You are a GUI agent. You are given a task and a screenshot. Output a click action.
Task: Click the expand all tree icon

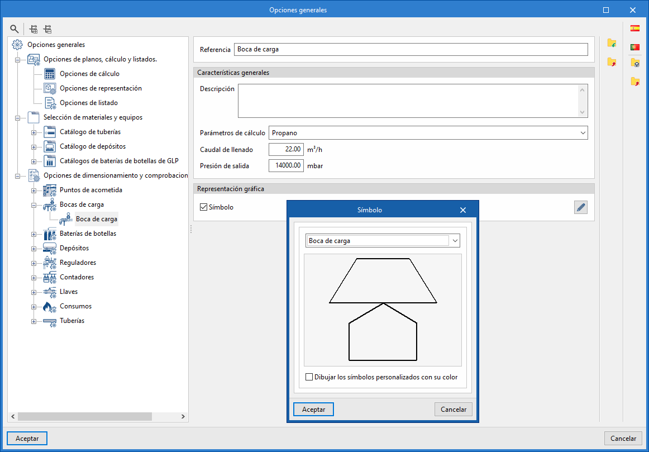coord(34,29)
